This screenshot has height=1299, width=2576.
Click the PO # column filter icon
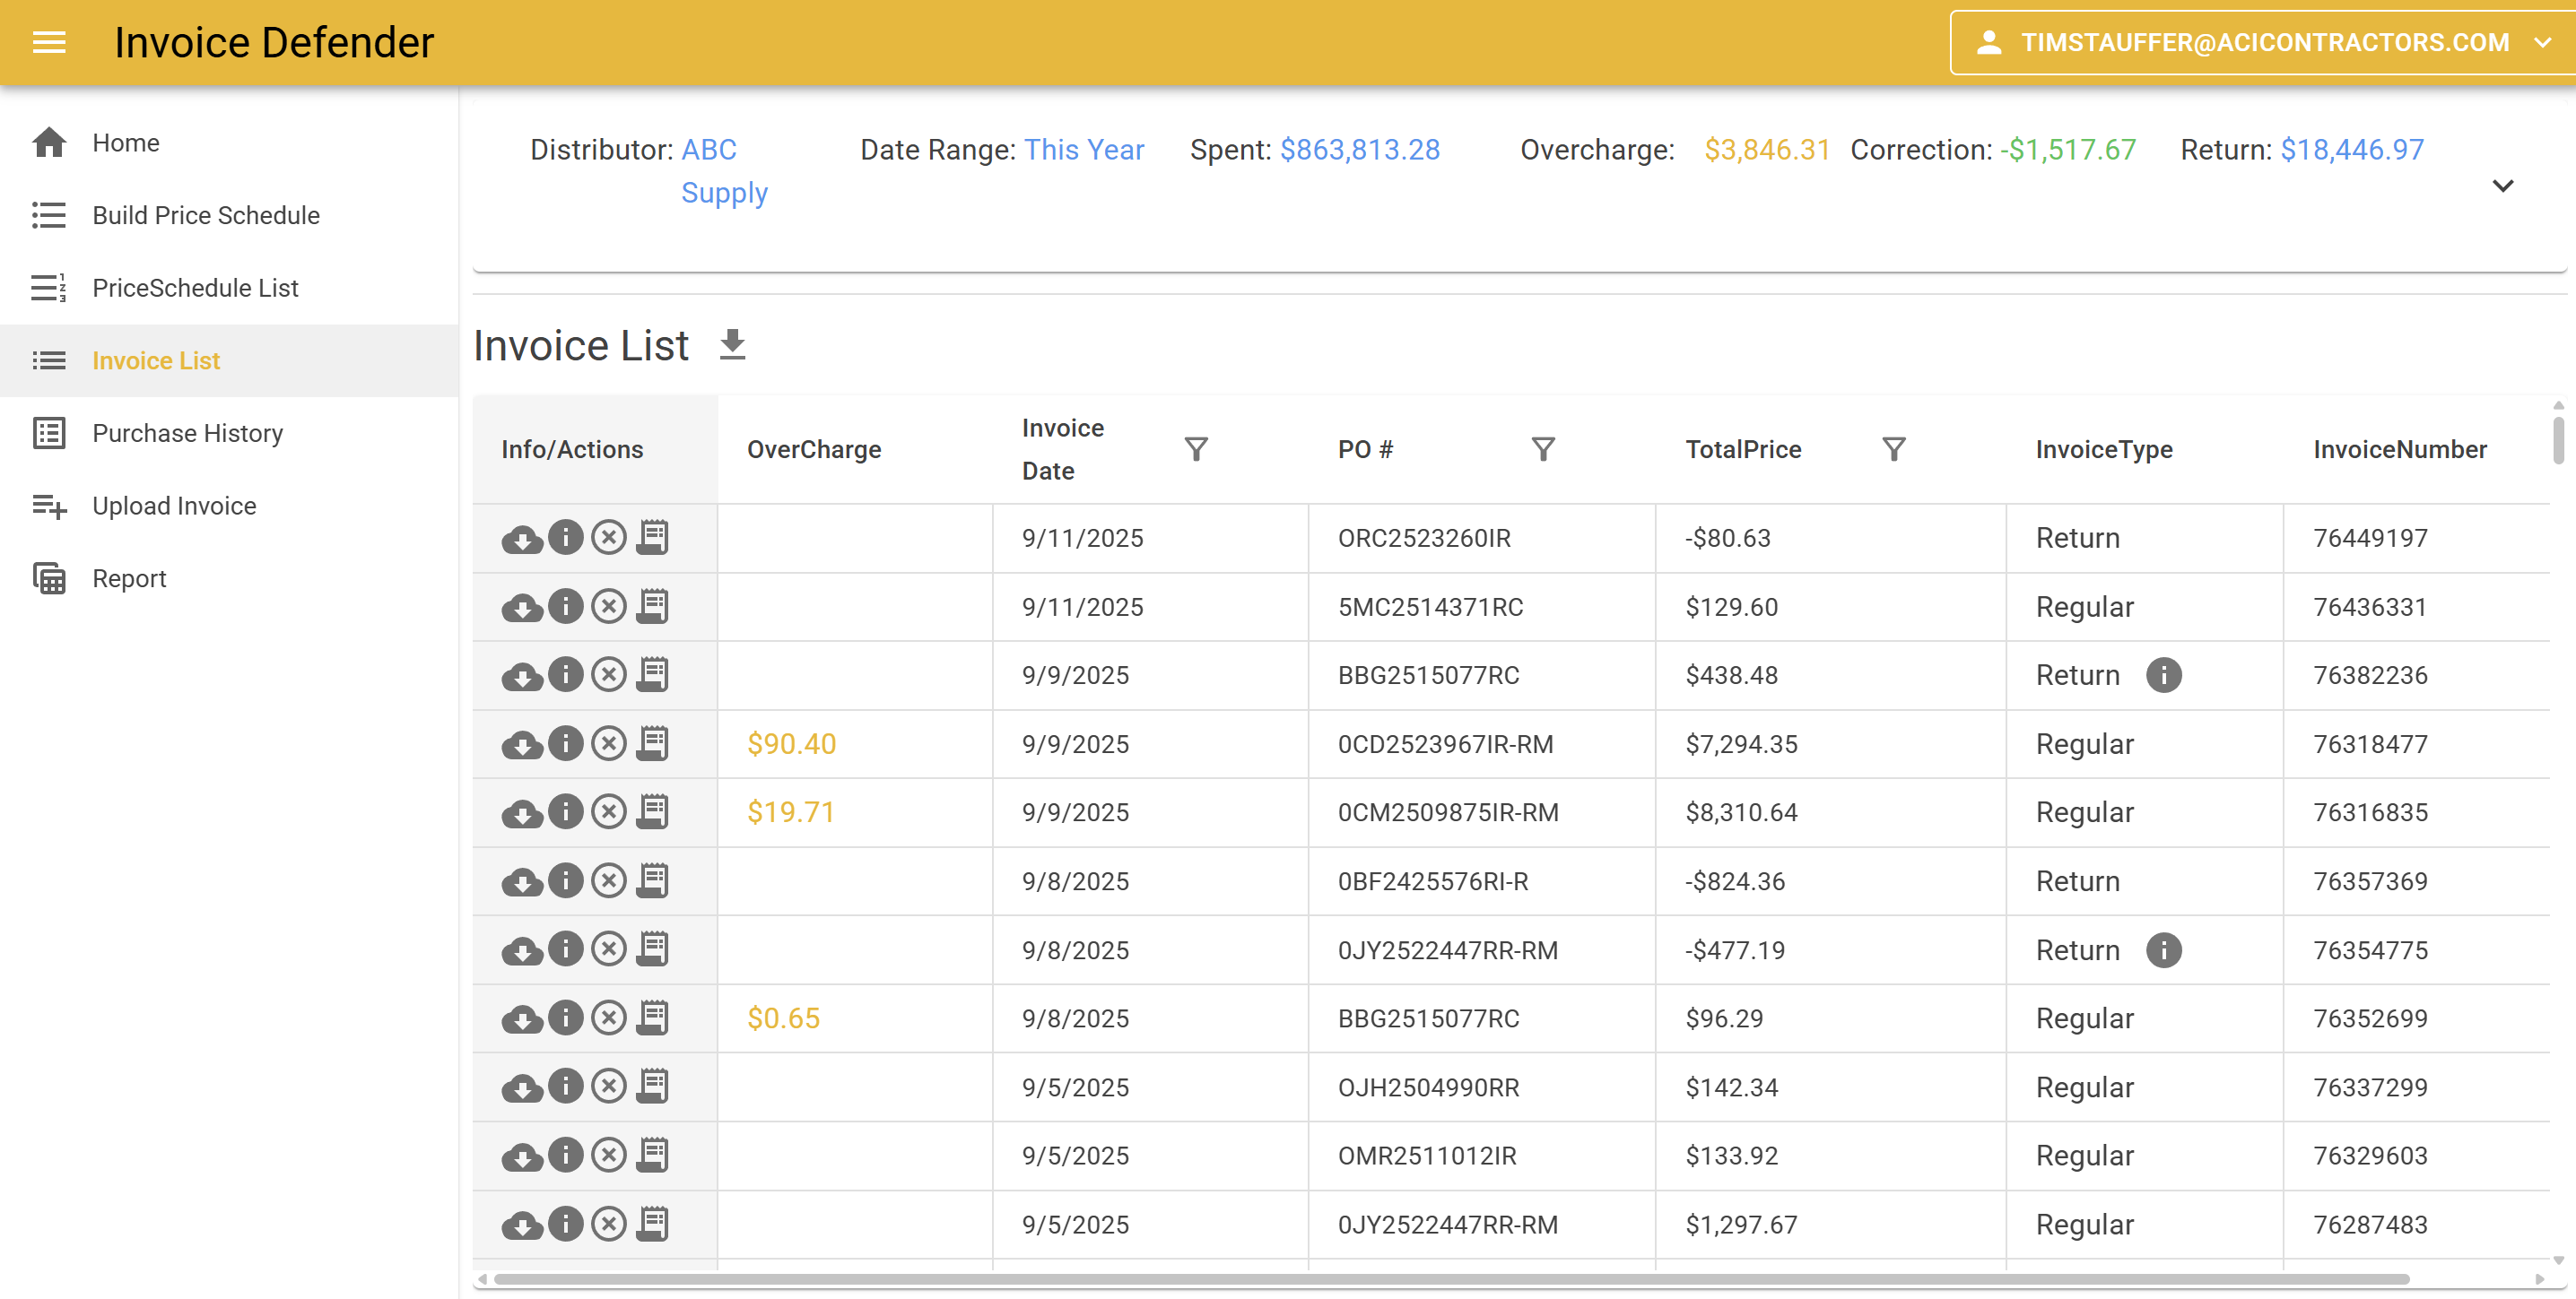pos(1544,448)
